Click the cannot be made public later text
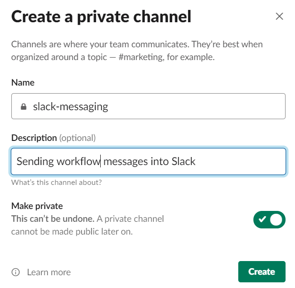Image resolution: width=295 pixels, height=288 pixels. pyautogui.click(x=72, y=232)
